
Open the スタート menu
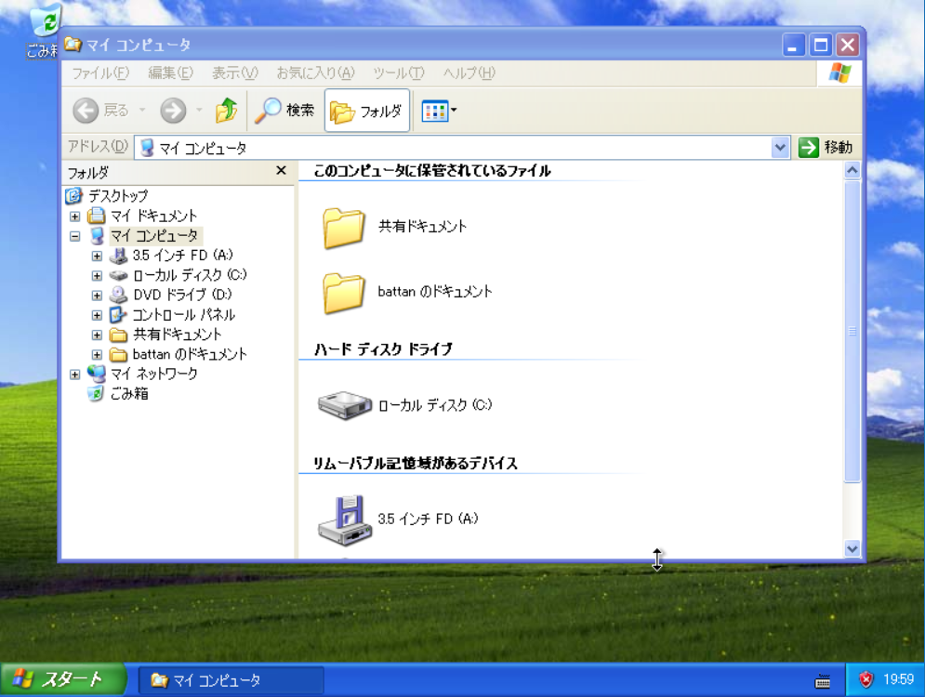(x=63, y=680)
